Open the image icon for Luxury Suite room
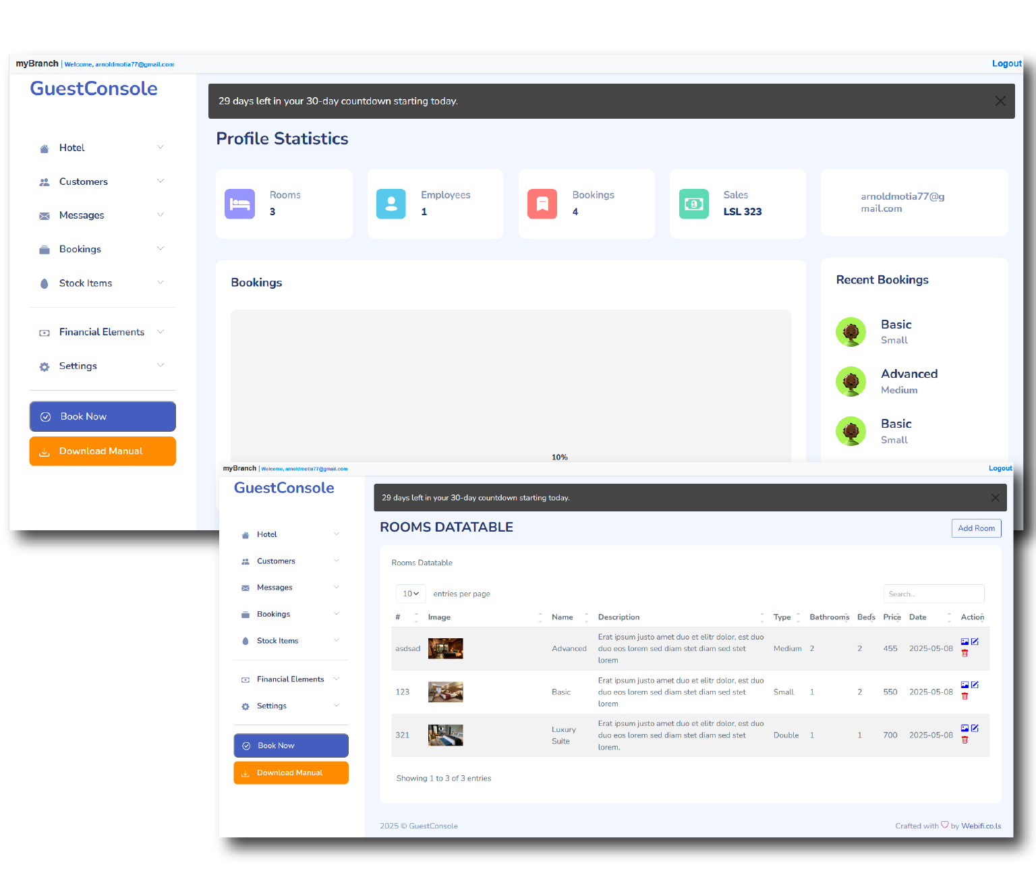 (965, 728)
